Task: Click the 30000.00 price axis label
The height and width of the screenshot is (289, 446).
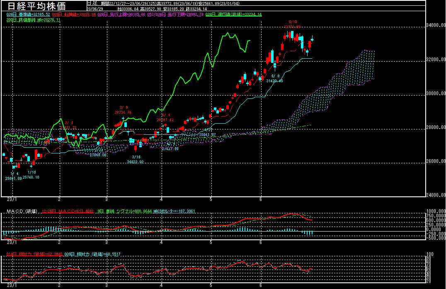Action: tap(436, 93)
